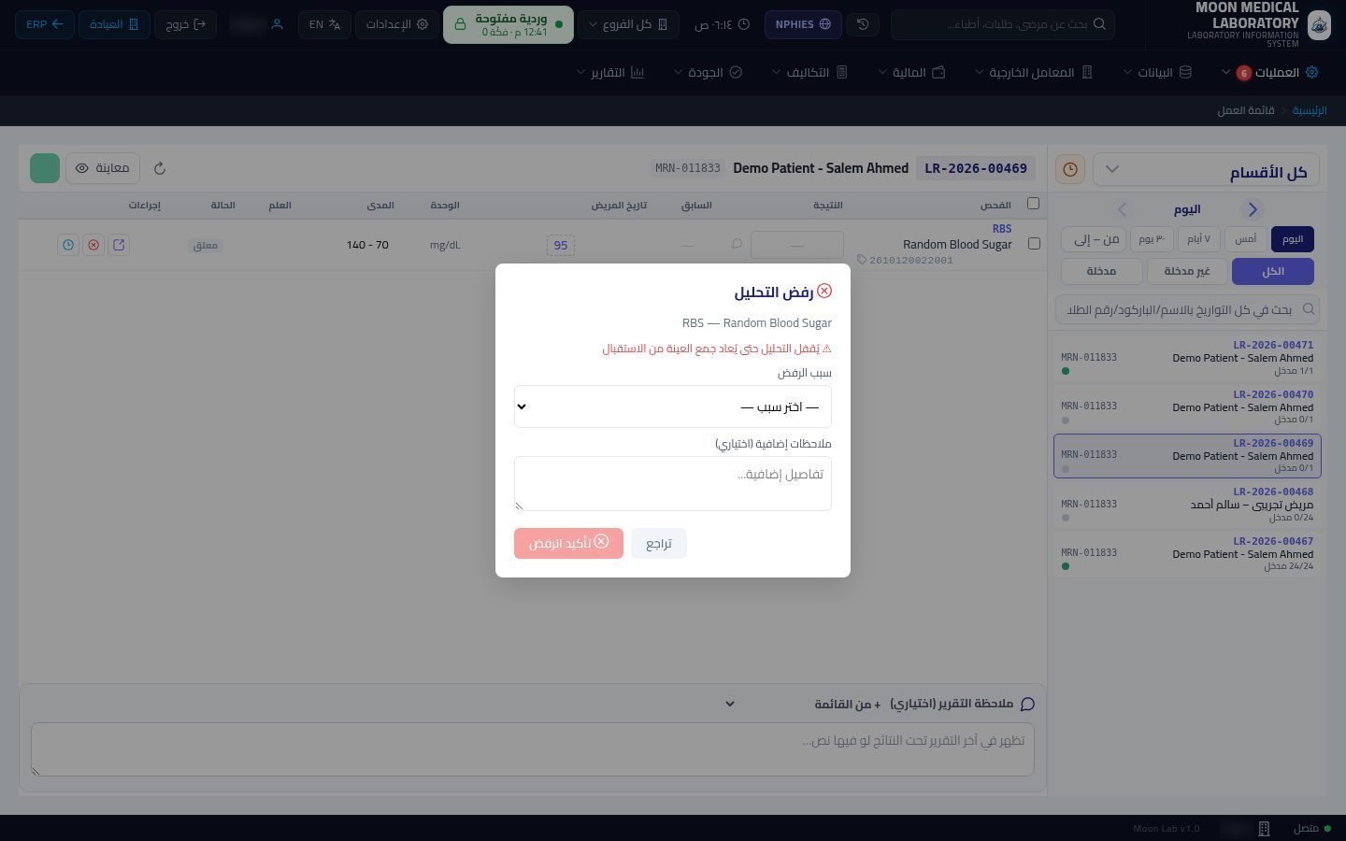This screenshot has height=841, width=1346.
Task: Click the history icon beside NPHIES
Action: coord(863,24)
